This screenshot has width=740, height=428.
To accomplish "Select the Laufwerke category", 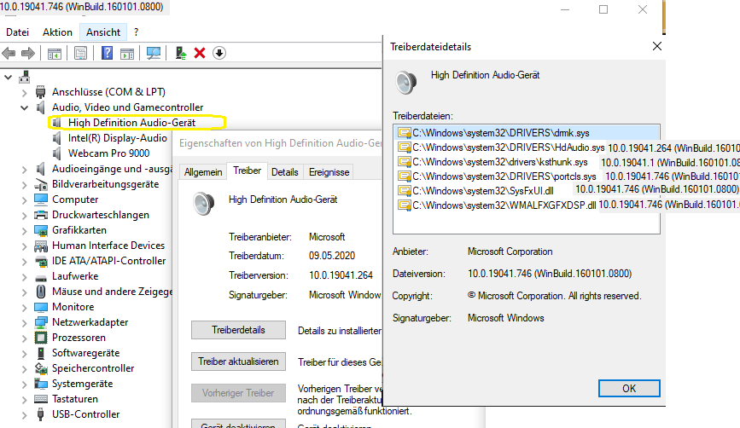I will click(x=75, y=276).
